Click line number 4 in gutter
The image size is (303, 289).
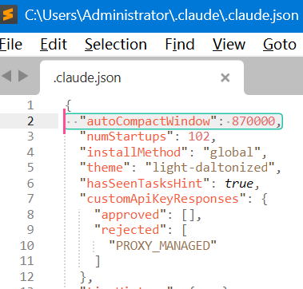[30, 152]
